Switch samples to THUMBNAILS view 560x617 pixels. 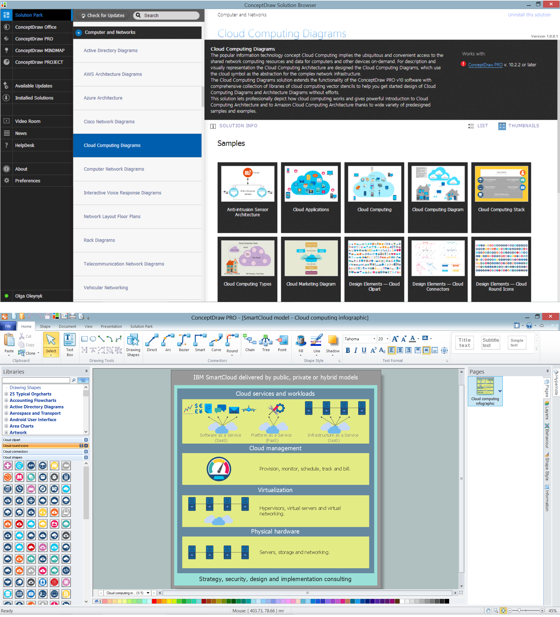519,126
